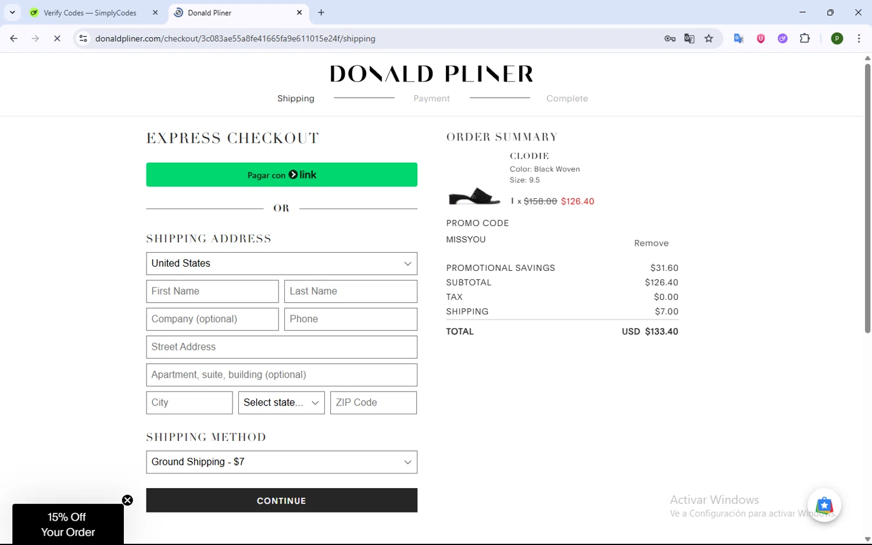The image size is (872, 545).
Task: Open the Google Translate extension icon
Action: tap(739, 38)
